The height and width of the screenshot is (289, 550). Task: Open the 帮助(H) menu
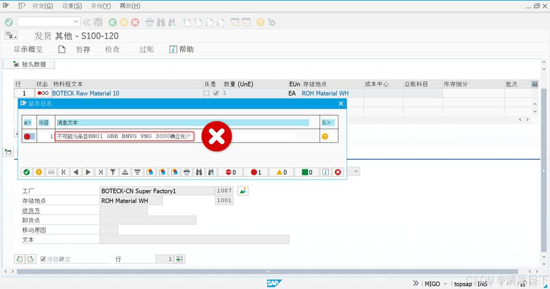130,6
